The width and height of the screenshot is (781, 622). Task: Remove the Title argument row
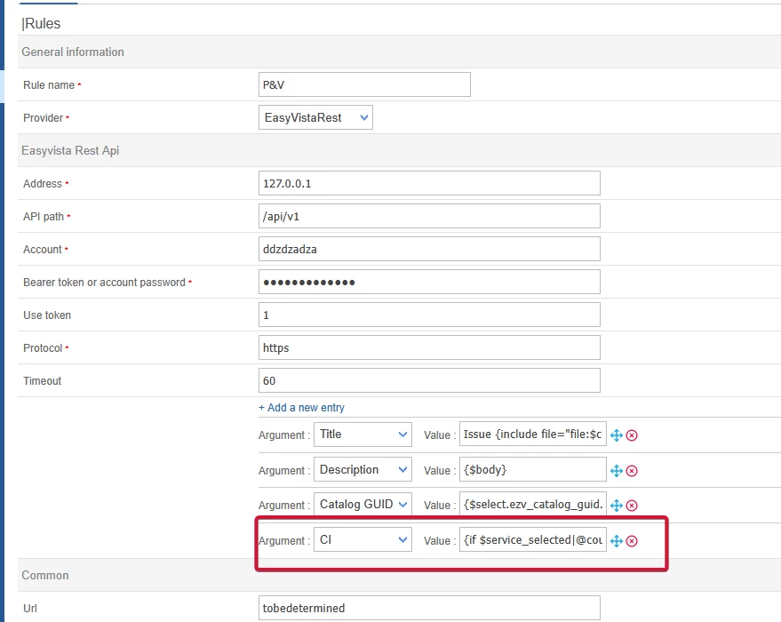click(632, 435)
